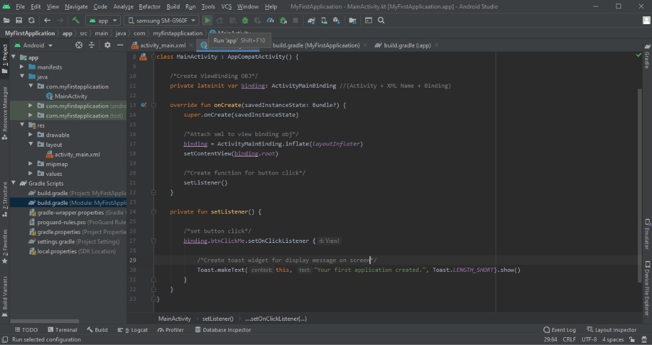Switch to the activity_main.xml tab
This screenshot has height=345, width=652.
pyautogui.click(x=162, y=45)
